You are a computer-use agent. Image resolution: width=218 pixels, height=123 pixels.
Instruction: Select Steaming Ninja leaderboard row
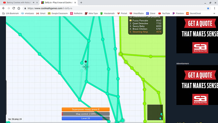point(145,32)
